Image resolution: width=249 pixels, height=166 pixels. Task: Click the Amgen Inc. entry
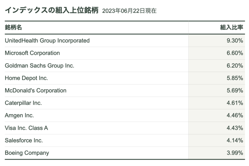[20, 115]
